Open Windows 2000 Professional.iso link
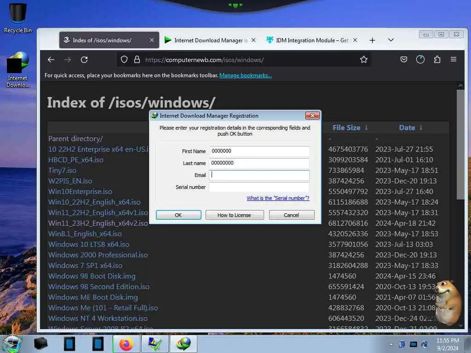 pyautogui.click(x=98, y=255)
